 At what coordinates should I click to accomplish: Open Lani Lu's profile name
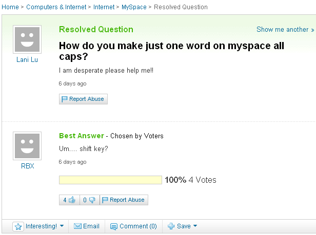27,59
